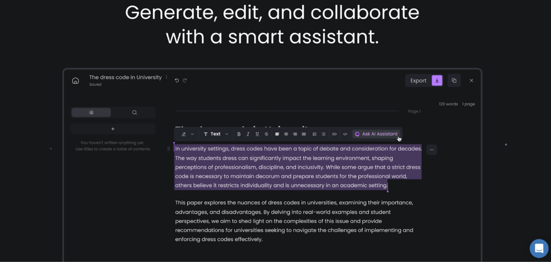
Task: Click the '1 page' indicator
Action: 469,104
